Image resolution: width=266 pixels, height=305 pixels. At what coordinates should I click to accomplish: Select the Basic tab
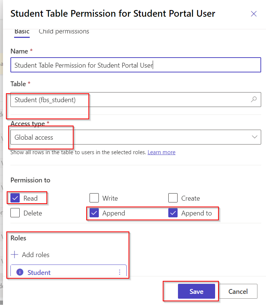[x=22, y=32]
